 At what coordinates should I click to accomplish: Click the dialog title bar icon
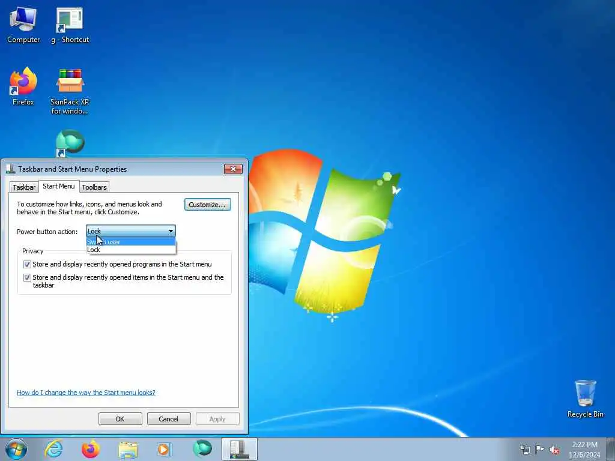click(x=11, y=169)
